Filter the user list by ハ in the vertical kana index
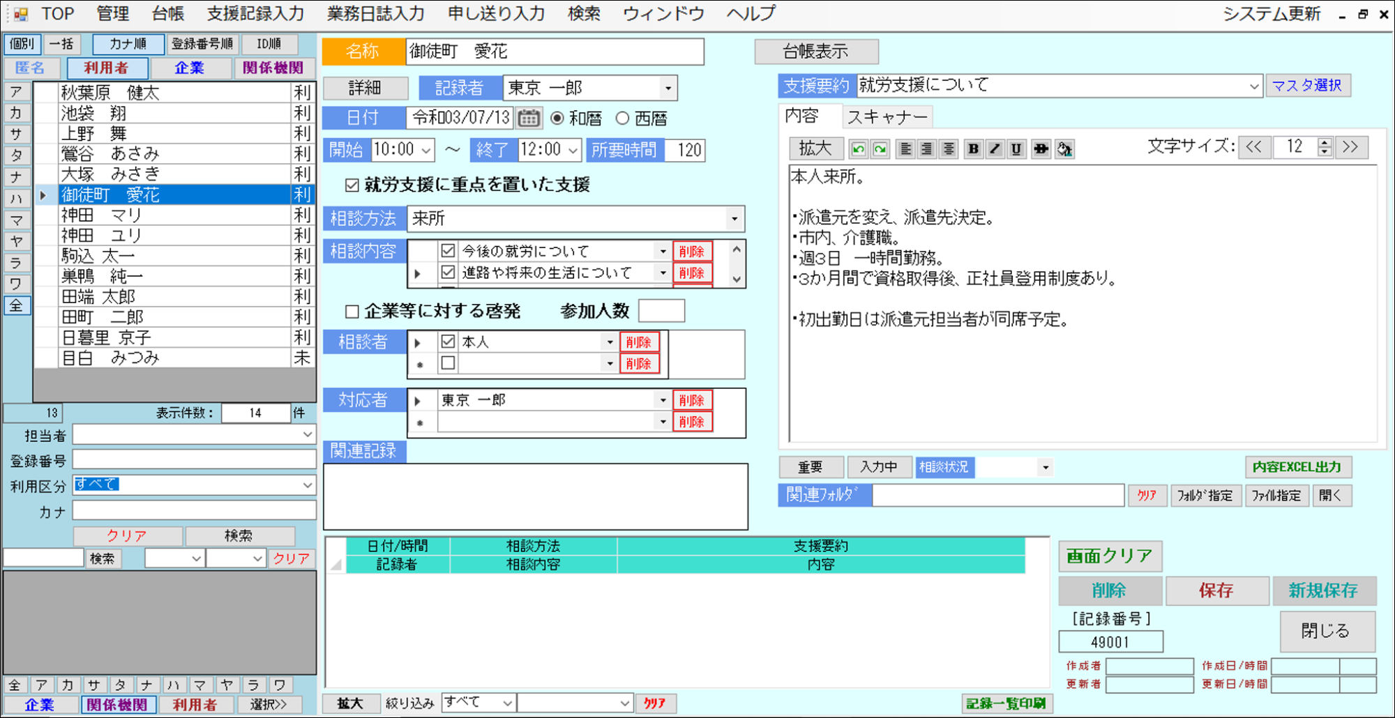 (17, 199)
